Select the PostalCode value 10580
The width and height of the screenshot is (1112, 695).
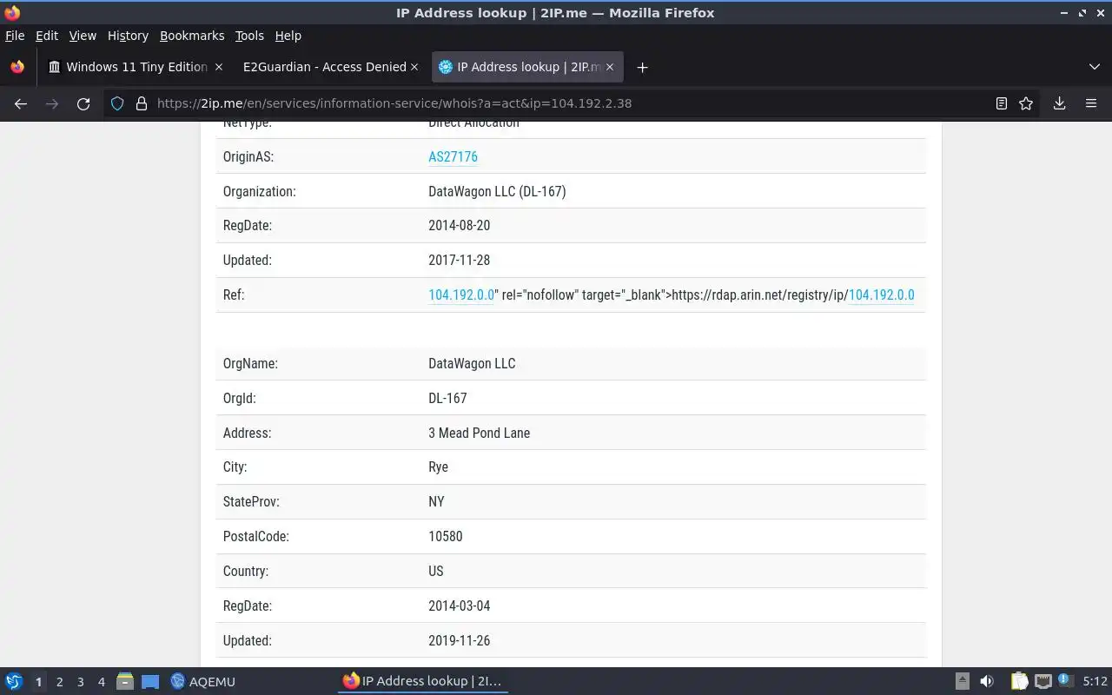coord(446,536)
